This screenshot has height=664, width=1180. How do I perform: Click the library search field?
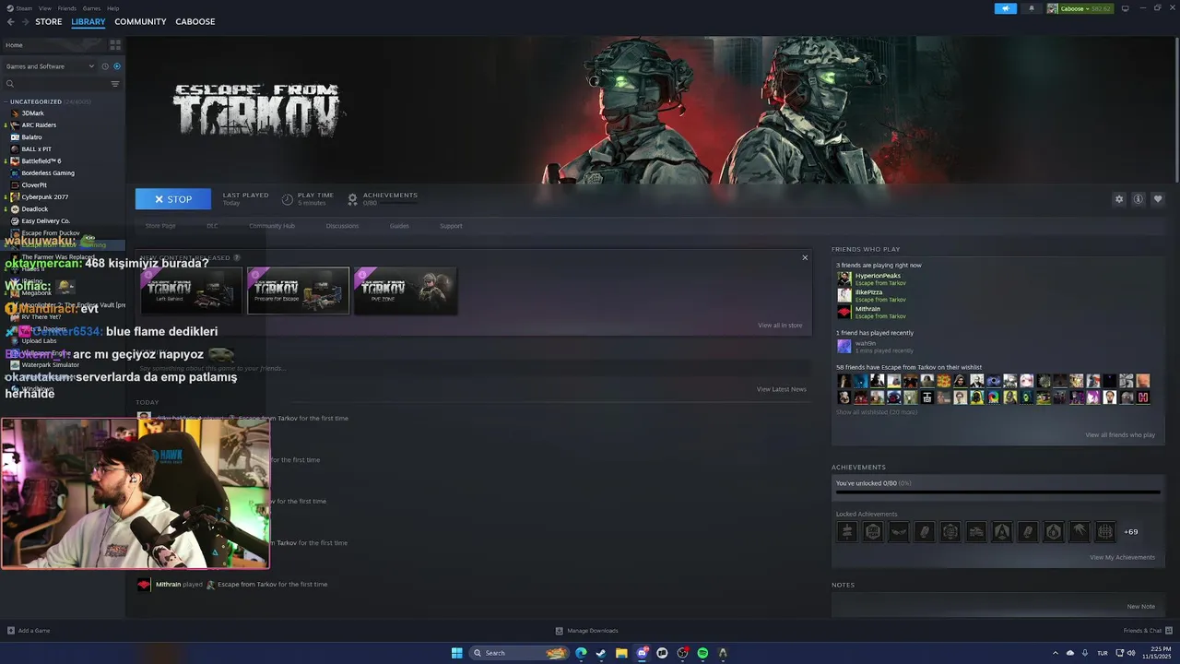tap(57, 84)
